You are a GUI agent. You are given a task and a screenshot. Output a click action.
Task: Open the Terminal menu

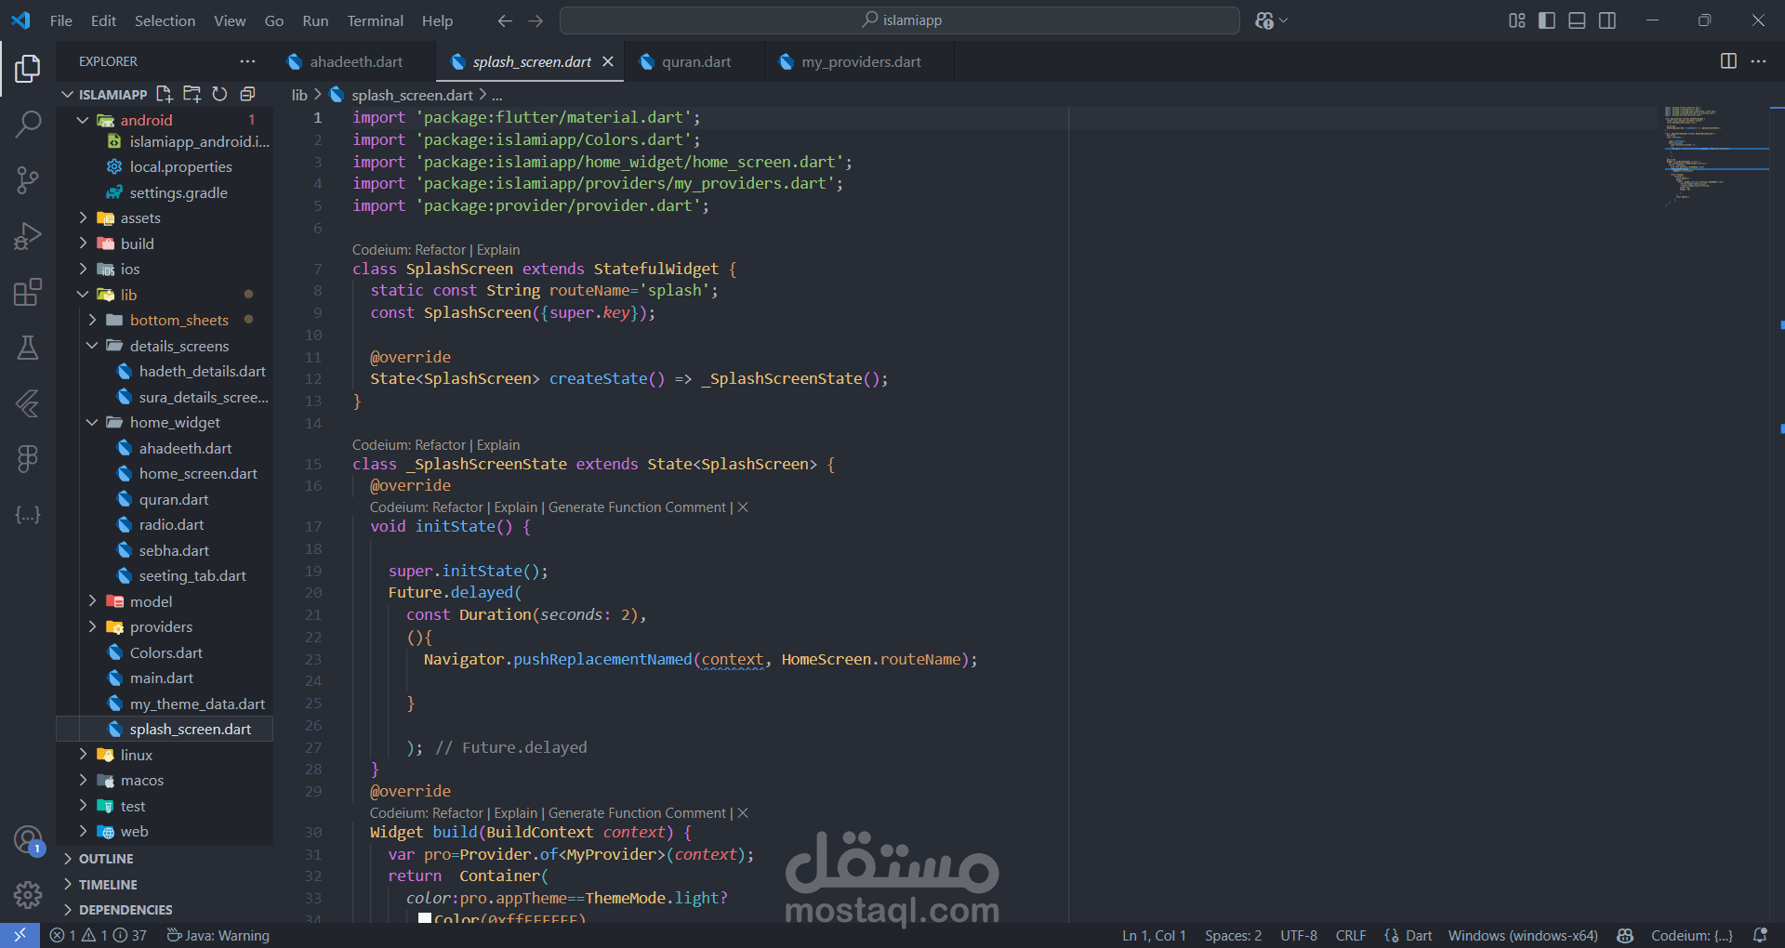pos(375,20)
